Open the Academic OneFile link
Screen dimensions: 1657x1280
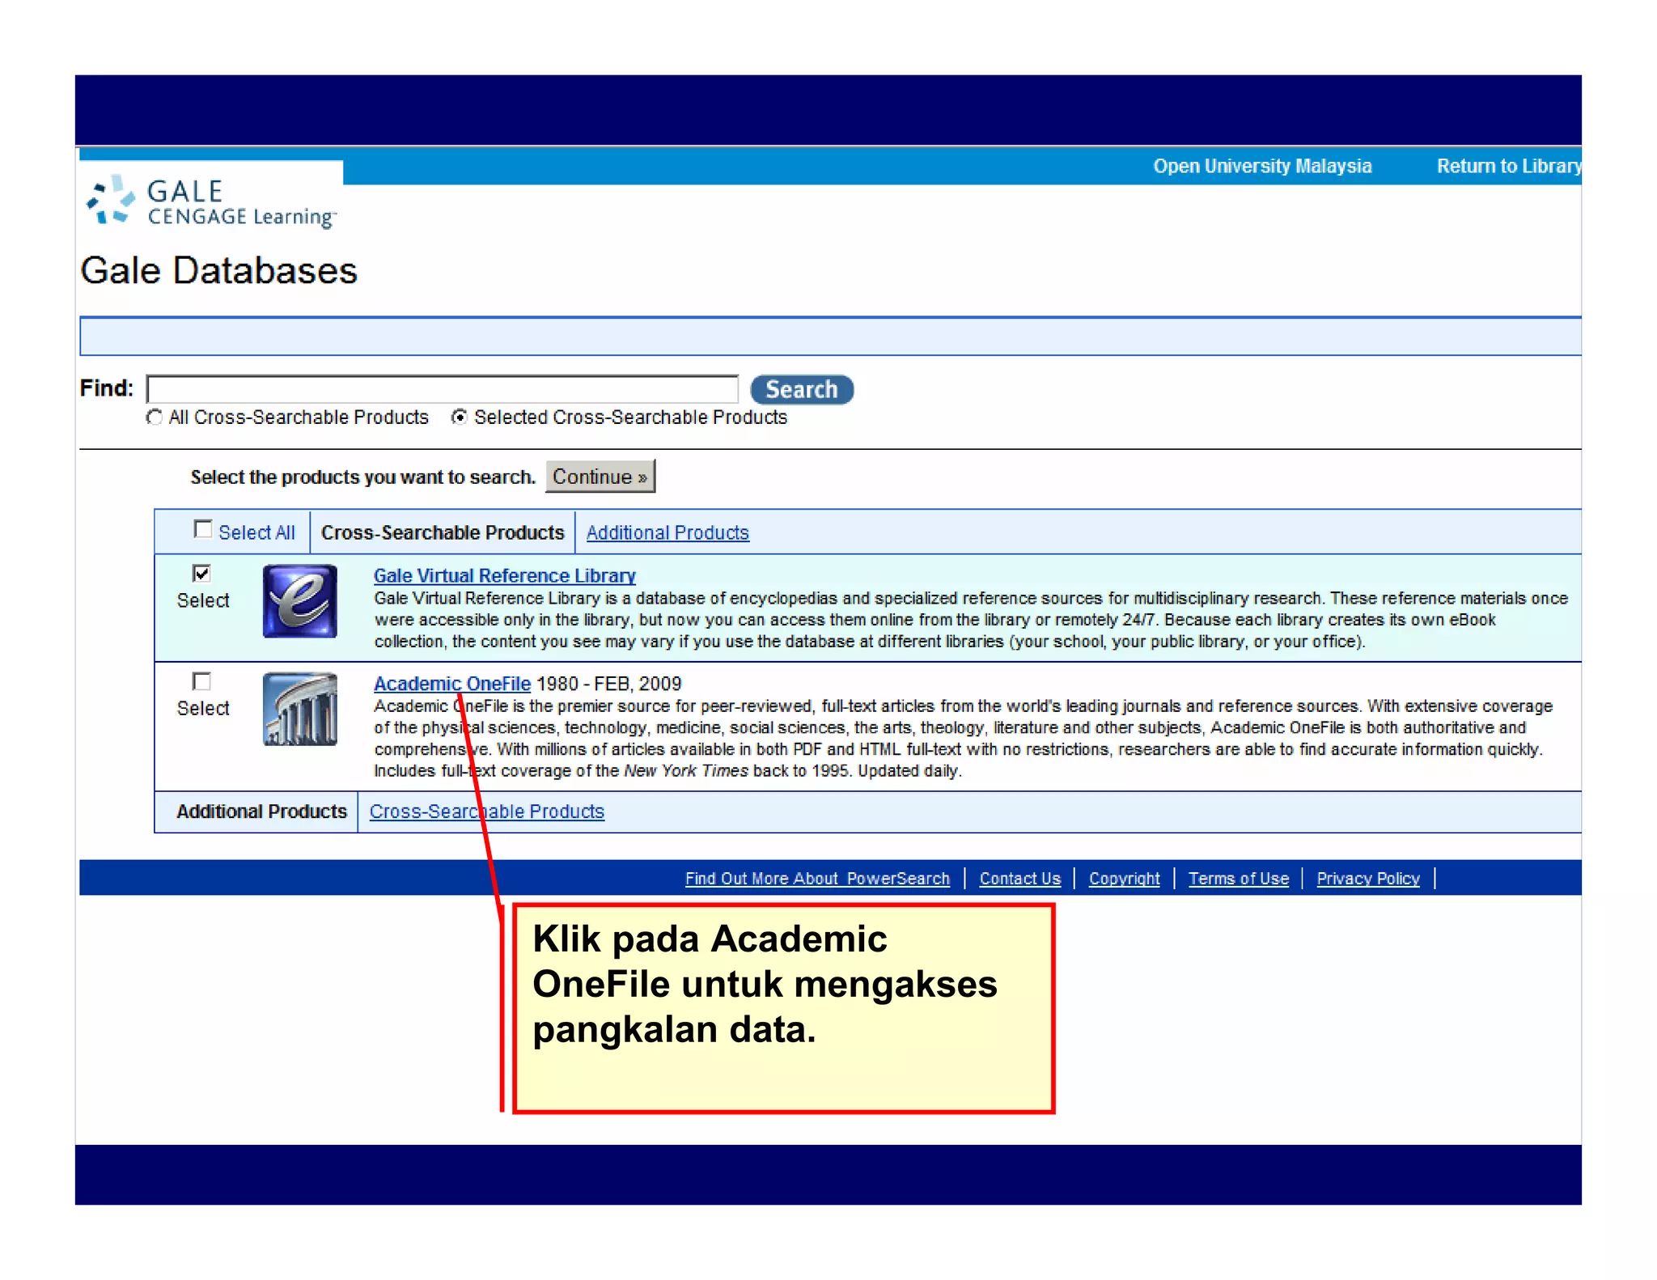(452, 684)
